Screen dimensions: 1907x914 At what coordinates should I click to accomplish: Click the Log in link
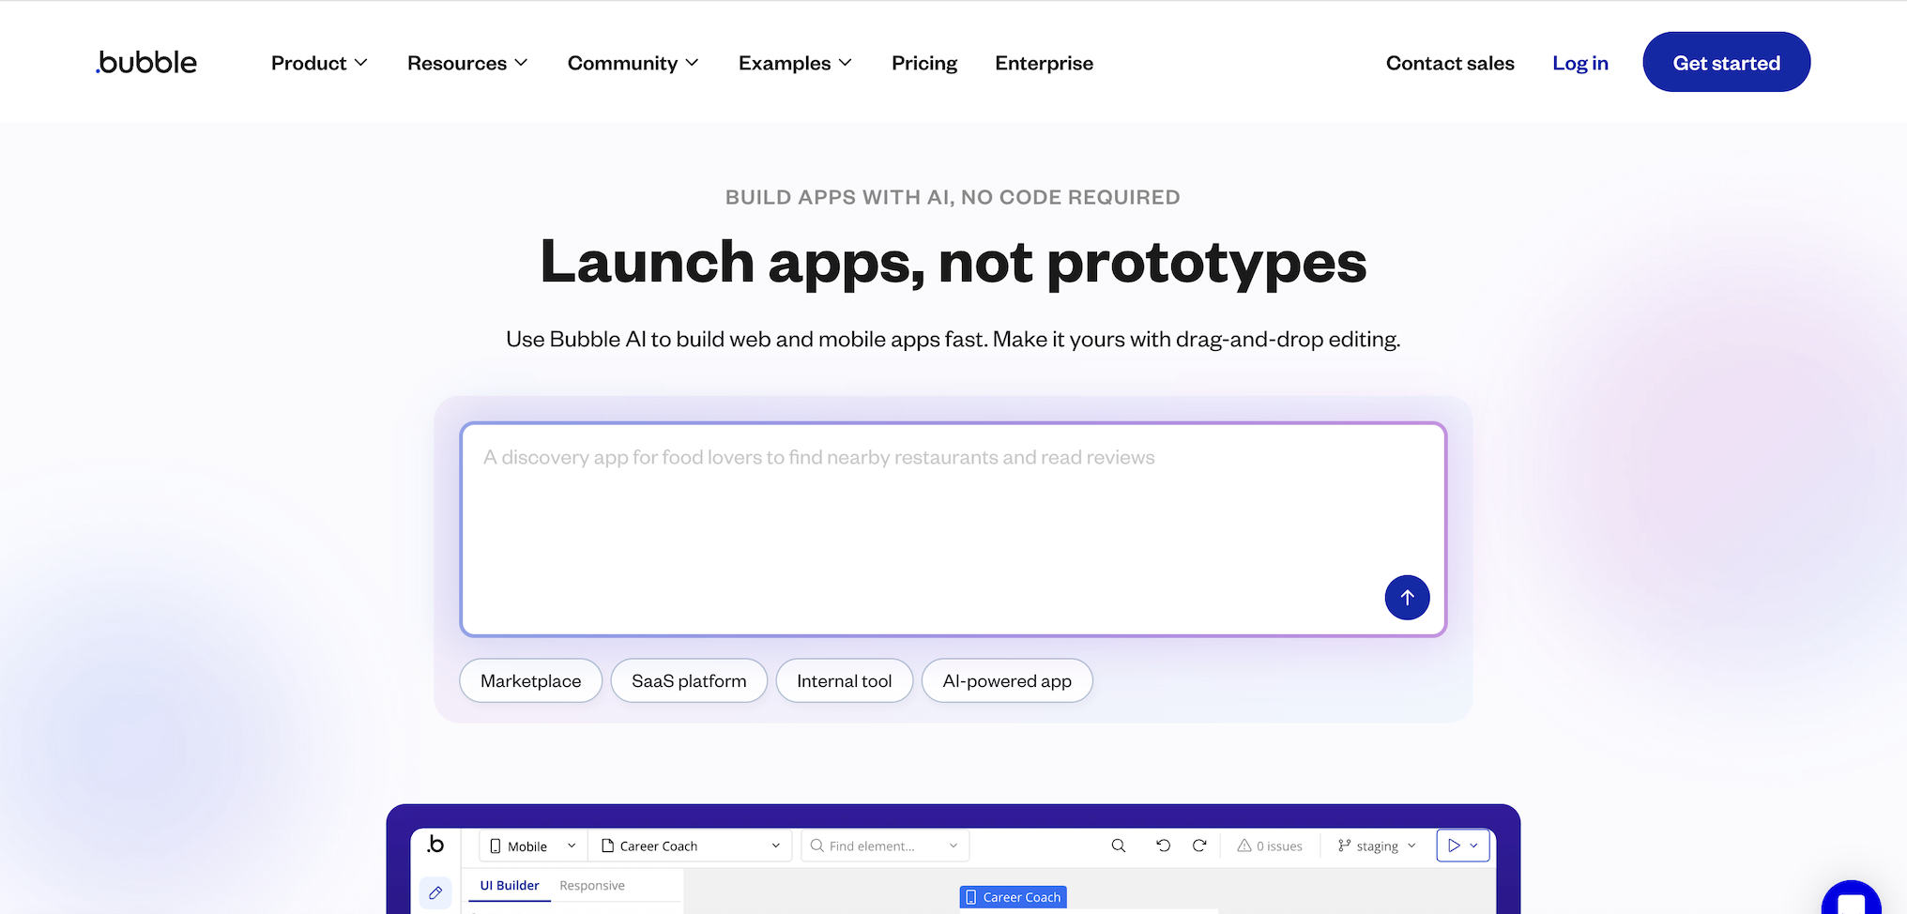point(1580,63)
